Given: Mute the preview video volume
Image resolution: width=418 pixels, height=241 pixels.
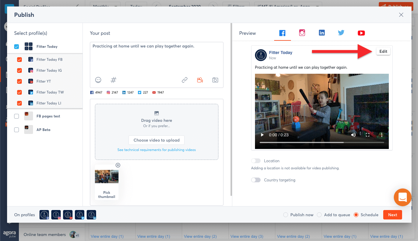Looking at the screenshot, I should [x=353, y=135].
